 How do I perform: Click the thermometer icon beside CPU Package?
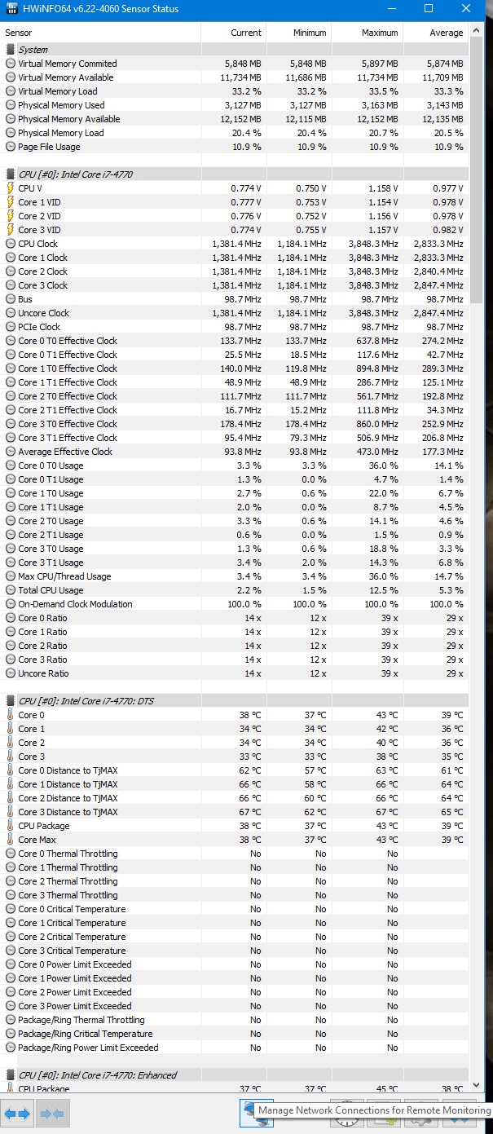click(11, 826)
